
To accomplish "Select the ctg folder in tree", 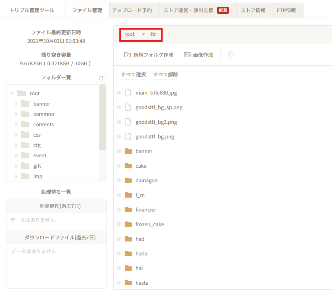I will (37, 145).
